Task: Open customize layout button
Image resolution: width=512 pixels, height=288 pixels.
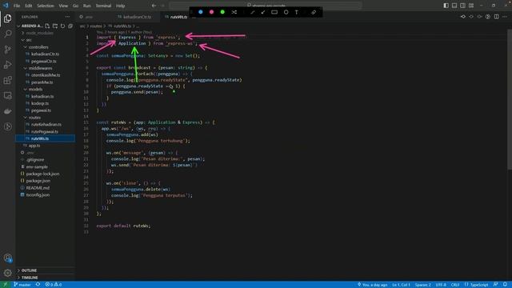Action: [471, 6]
